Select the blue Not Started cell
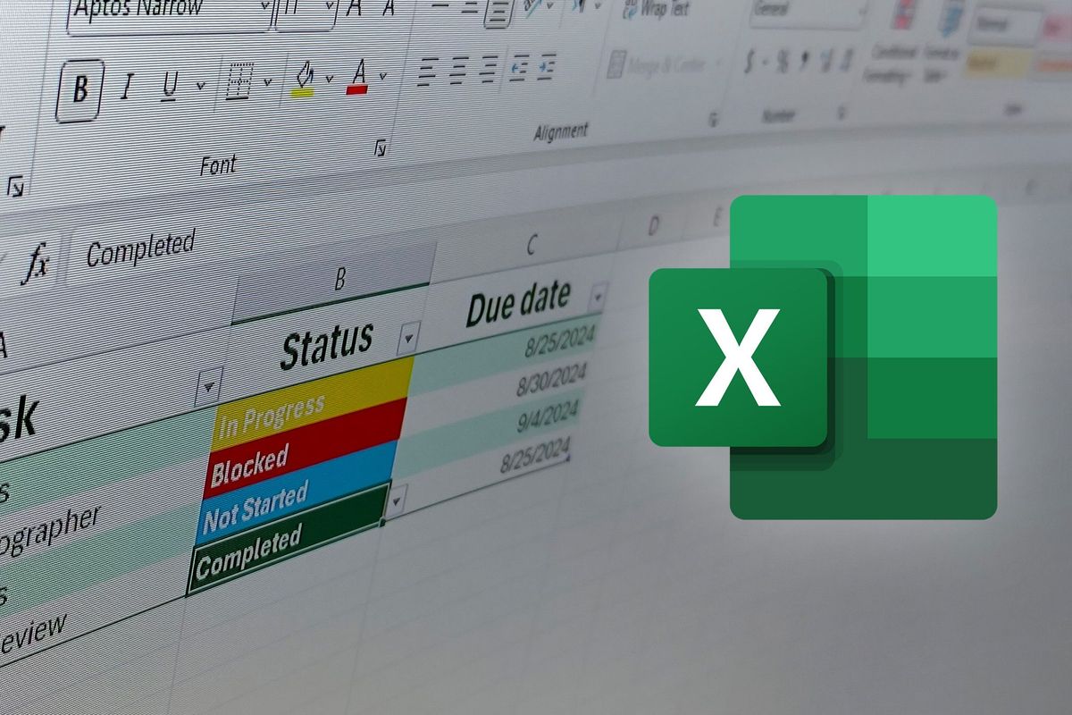Screen dimensions: 1072x715 (295, 492)
